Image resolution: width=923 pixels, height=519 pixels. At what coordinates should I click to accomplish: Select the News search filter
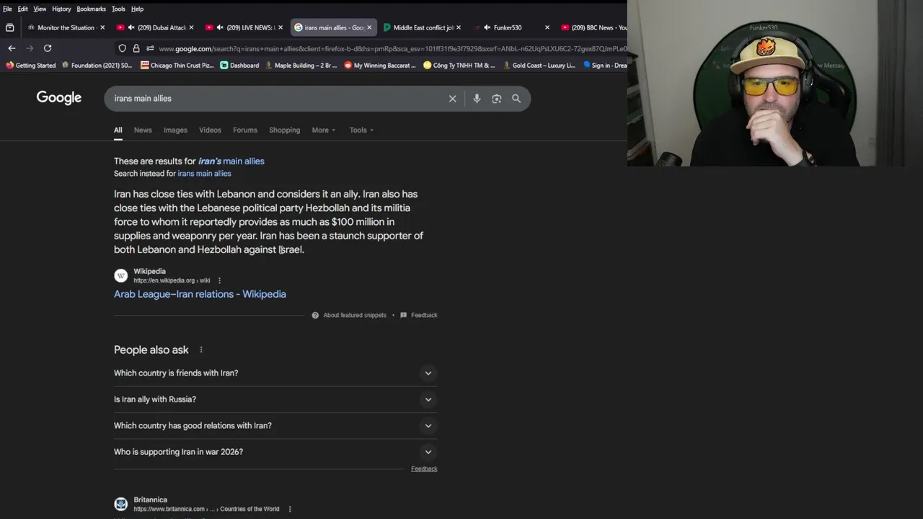click(143, 130)
